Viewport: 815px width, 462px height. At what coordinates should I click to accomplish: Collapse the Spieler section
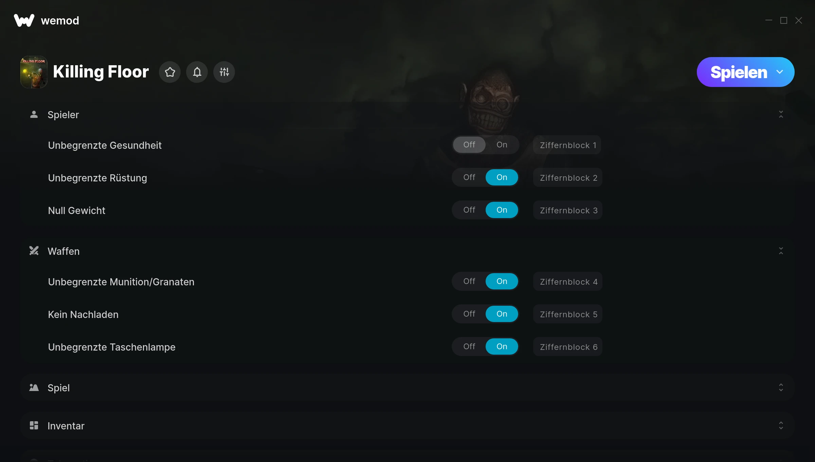coord(781,114)
